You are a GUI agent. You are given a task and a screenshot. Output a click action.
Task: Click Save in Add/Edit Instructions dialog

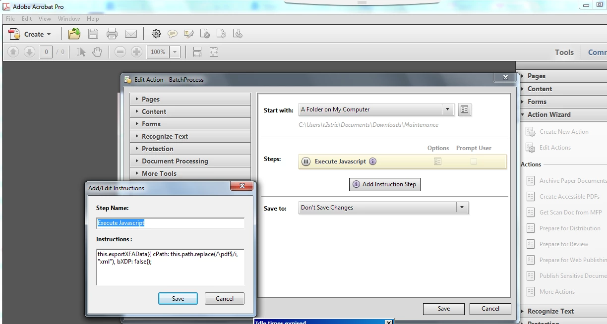[x=178, y=299]
